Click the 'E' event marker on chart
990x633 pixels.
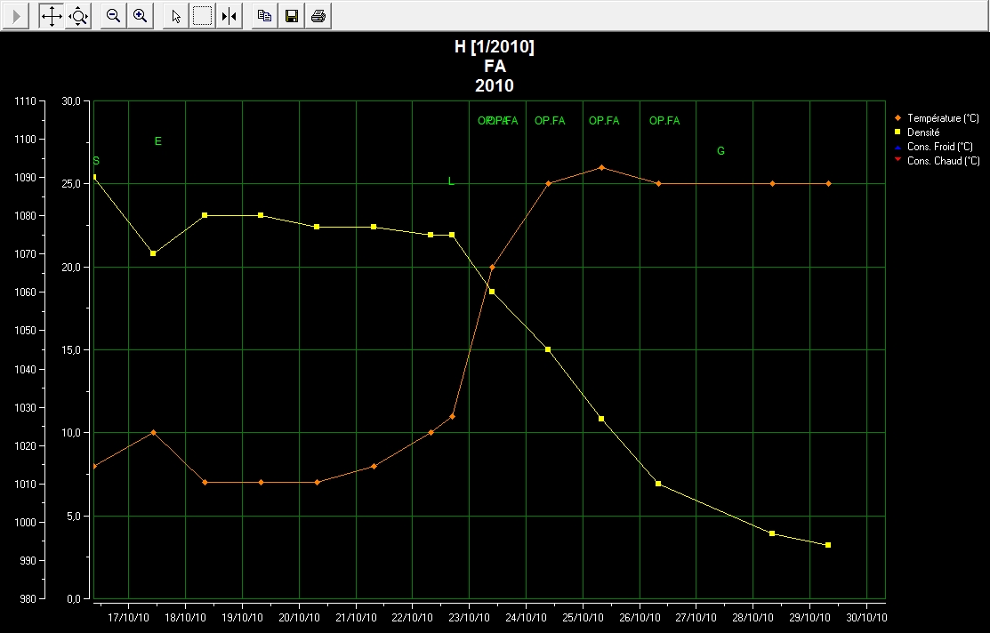click(158, 141)
